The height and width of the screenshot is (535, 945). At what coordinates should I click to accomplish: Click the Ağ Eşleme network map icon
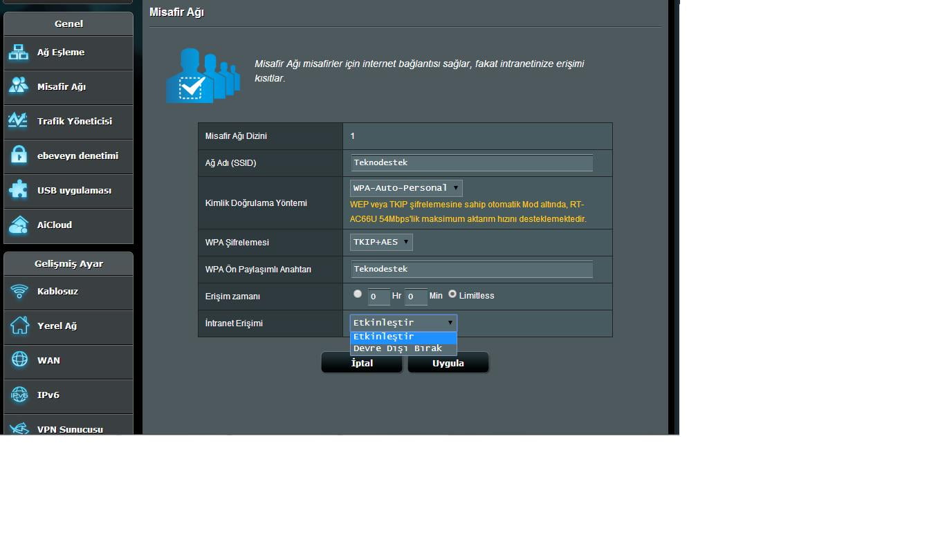point(19,53)
